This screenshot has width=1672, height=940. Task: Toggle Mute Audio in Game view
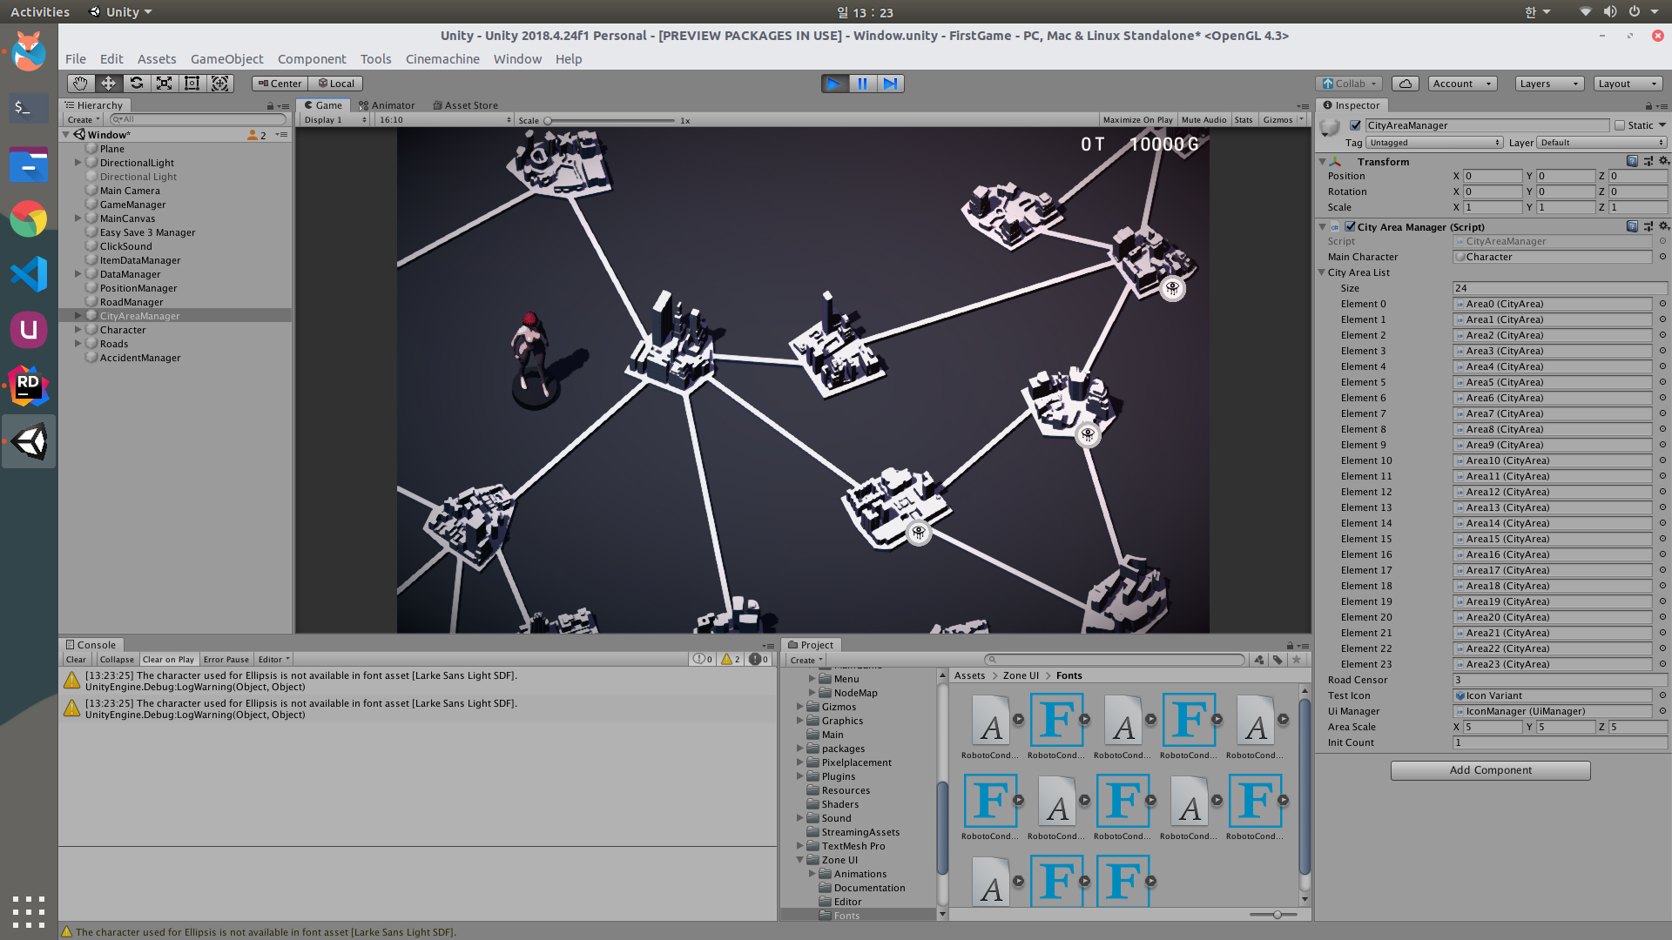point(1203,120)
